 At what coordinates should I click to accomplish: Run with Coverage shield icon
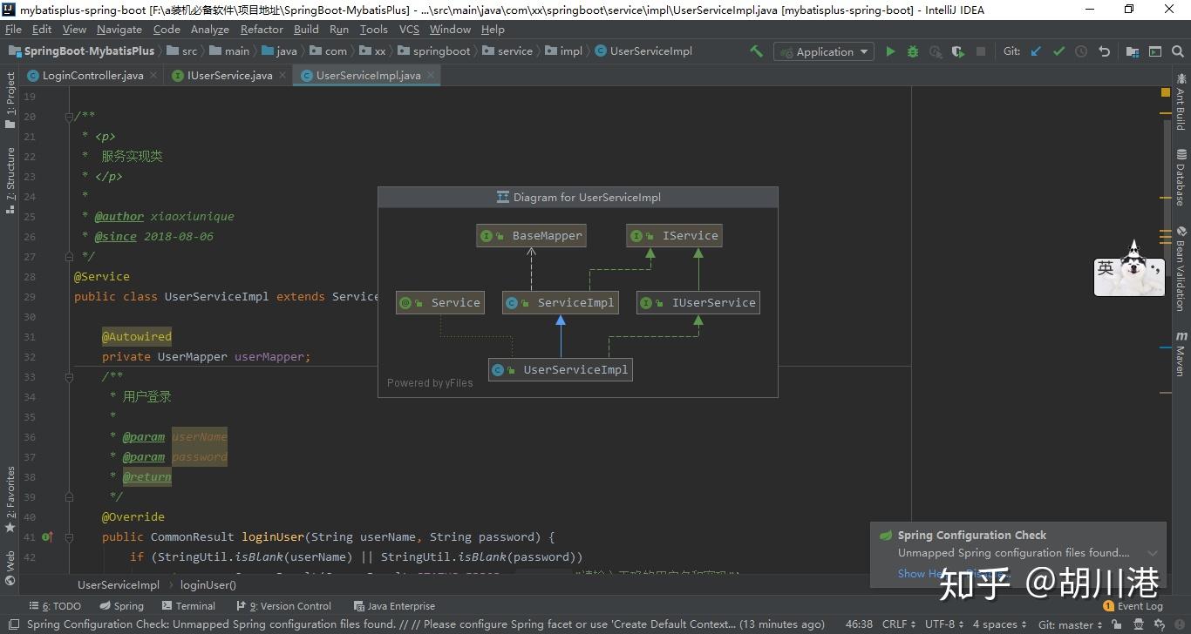coord(958,51)
